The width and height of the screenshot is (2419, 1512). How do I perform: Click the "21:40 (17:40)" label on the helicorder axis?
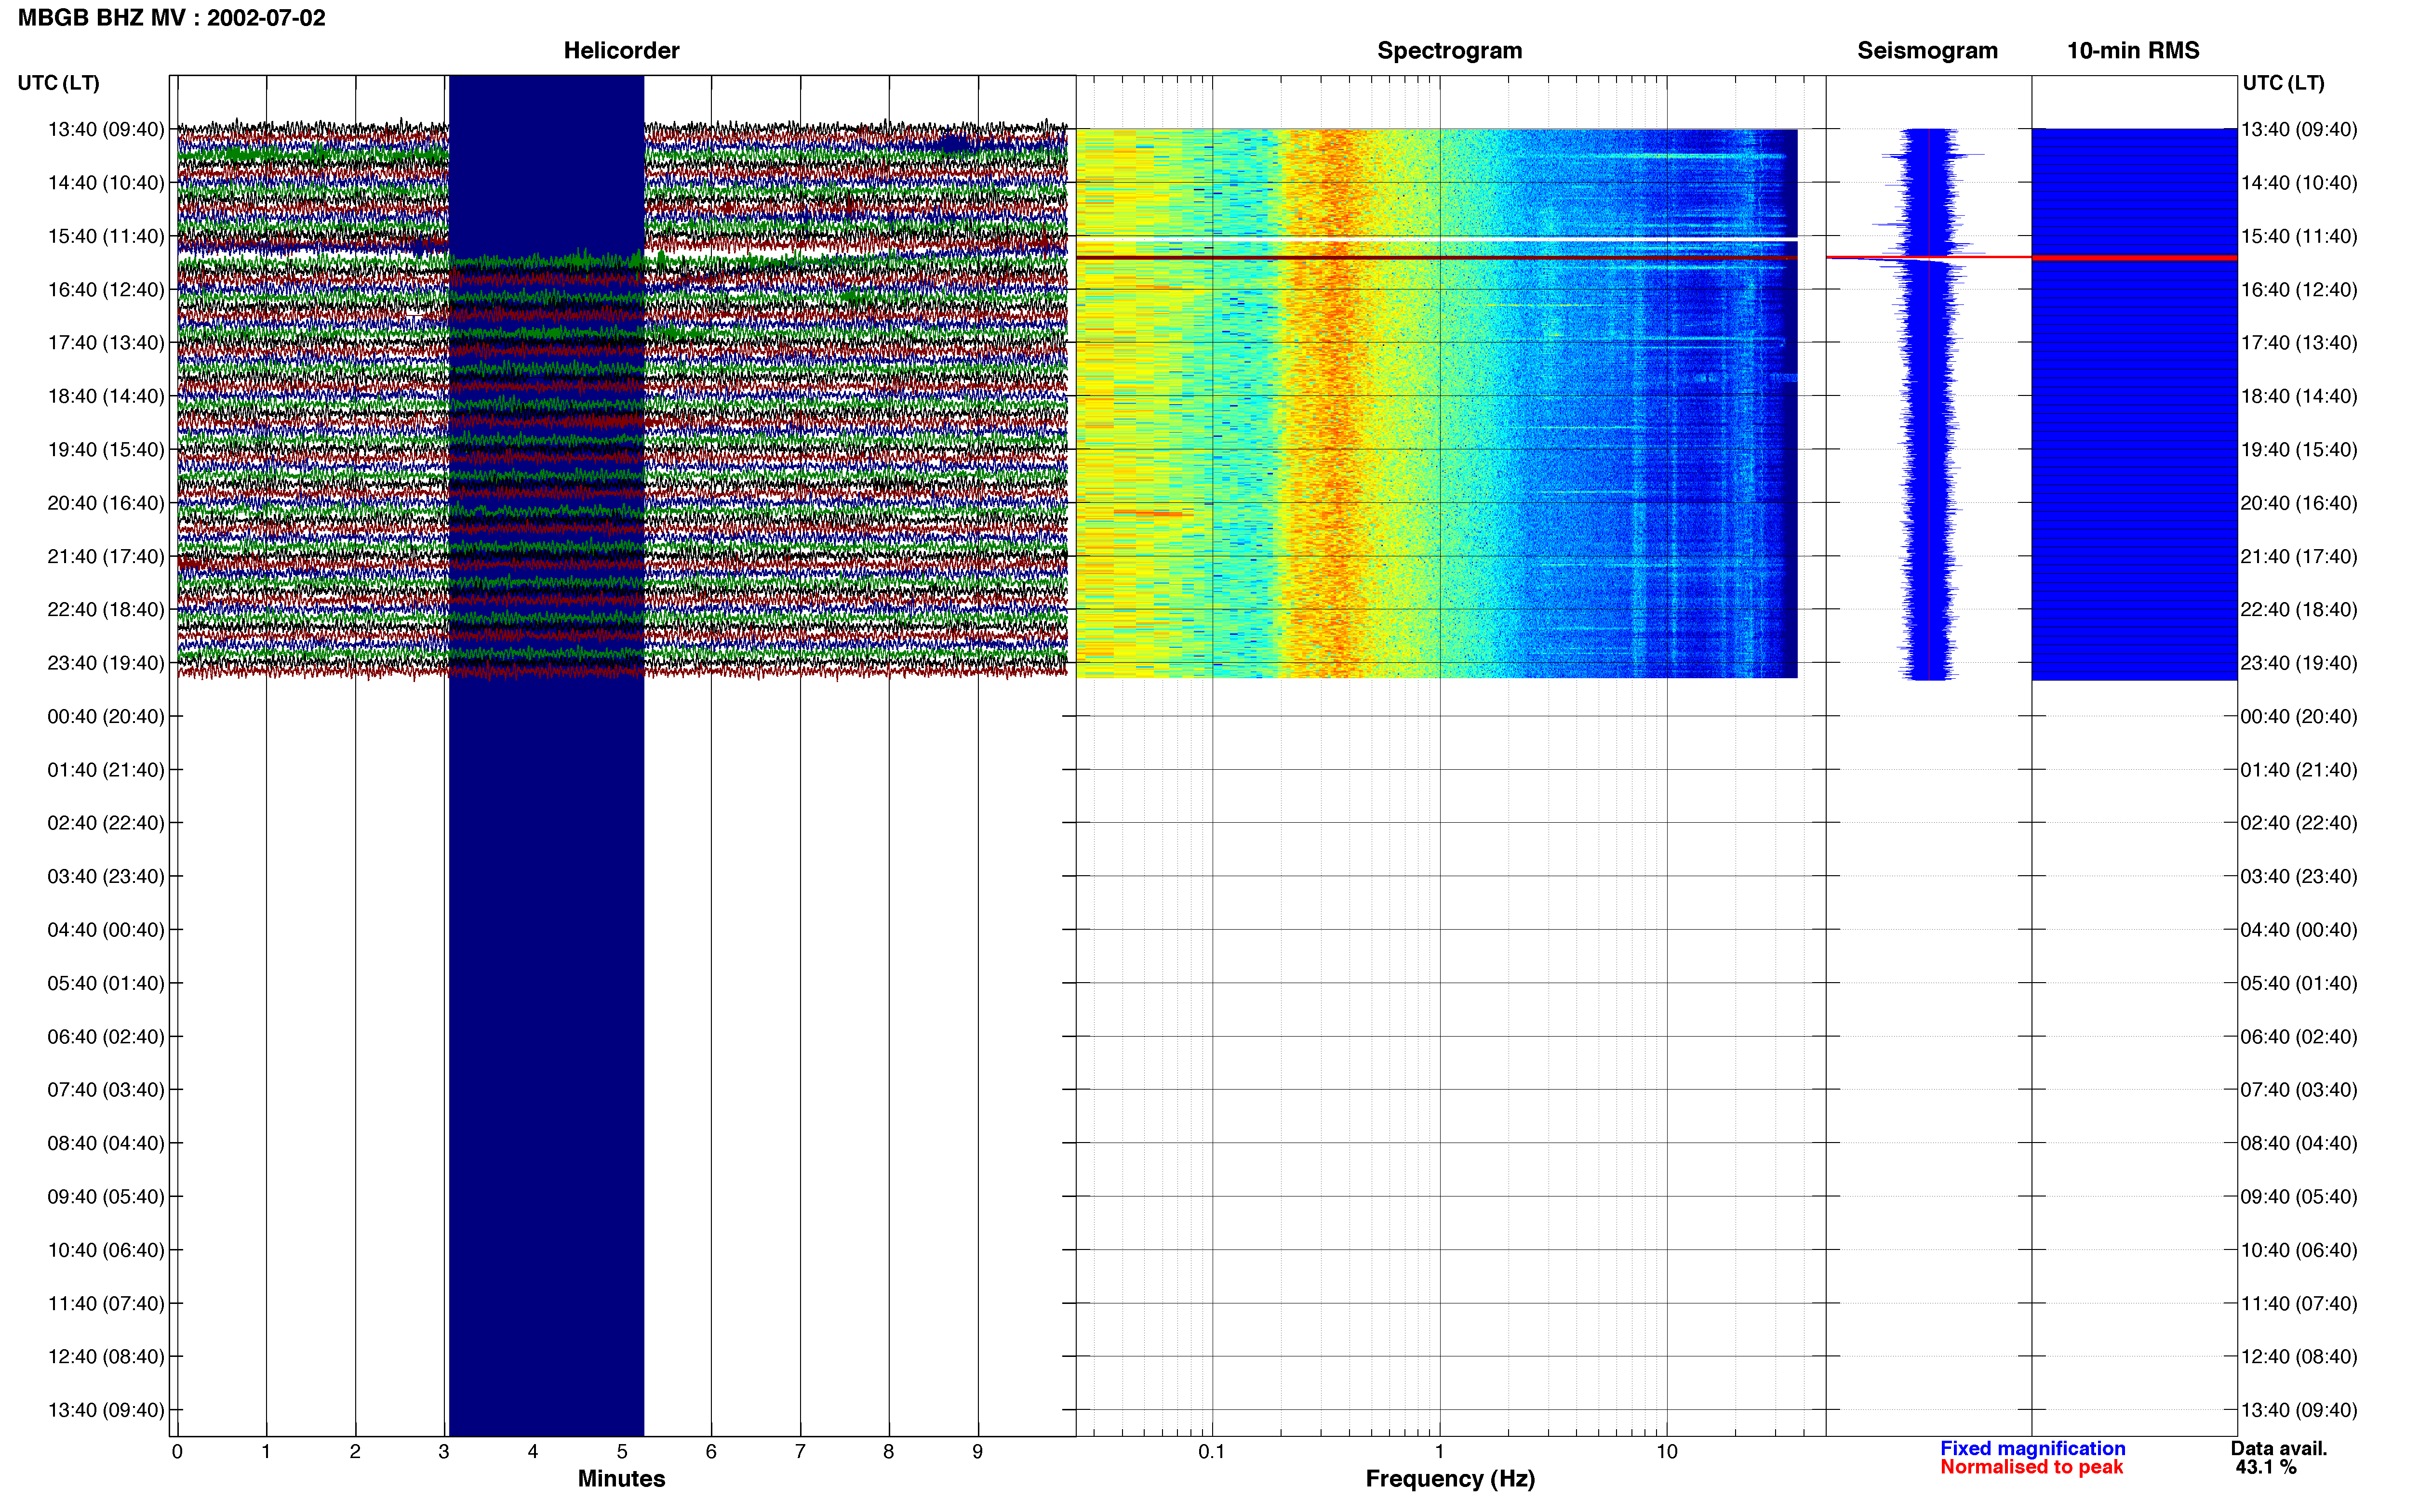click(106, 556)
